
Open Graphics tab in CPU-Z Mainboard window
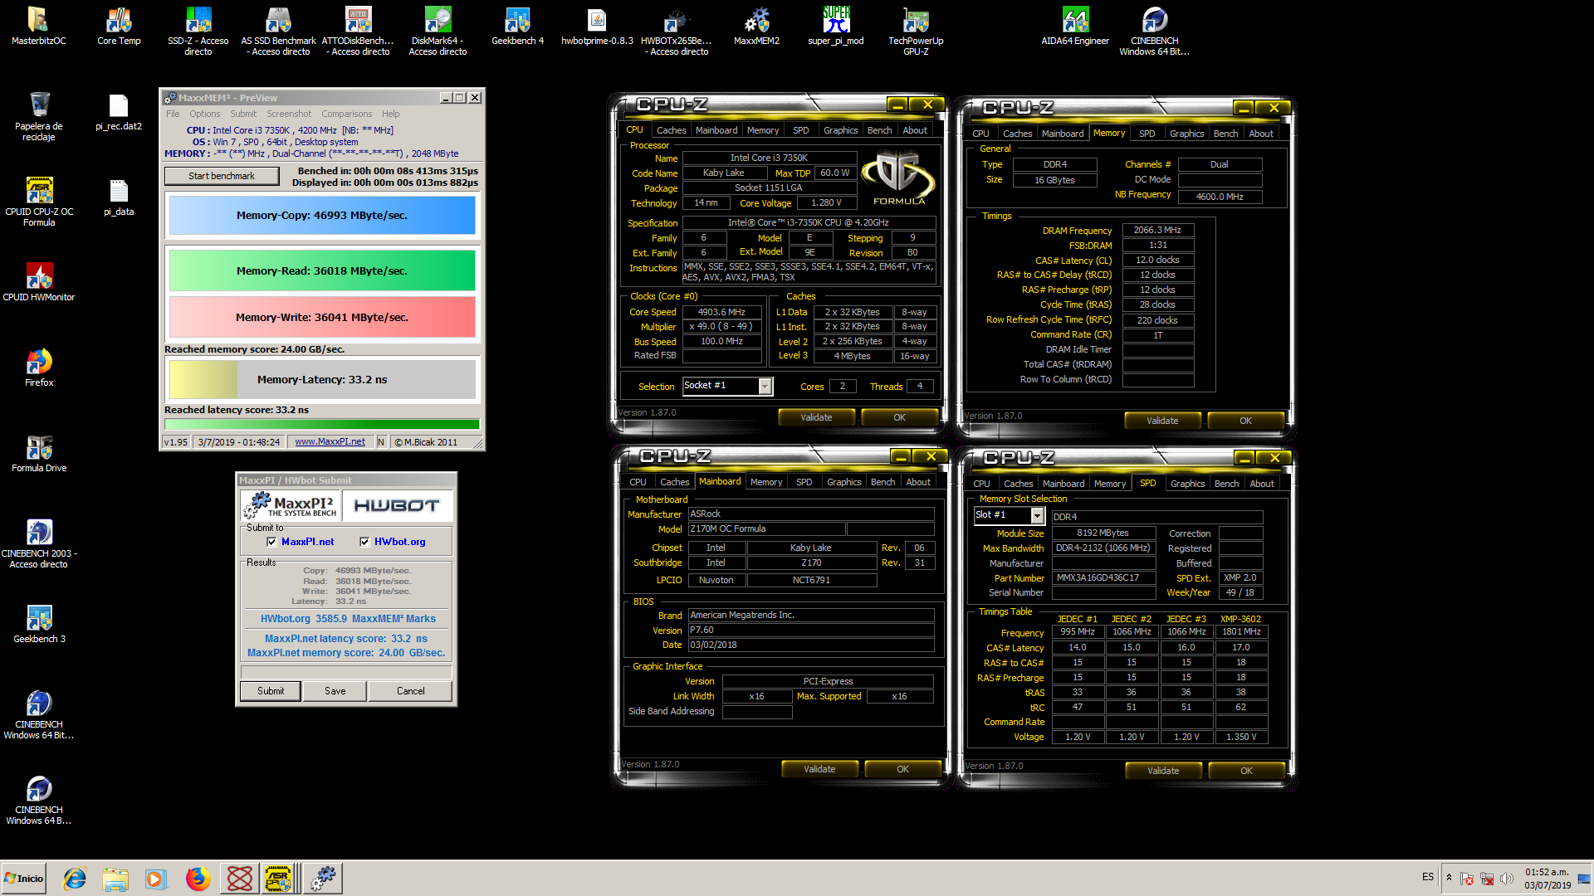click(x=843, y=482)
